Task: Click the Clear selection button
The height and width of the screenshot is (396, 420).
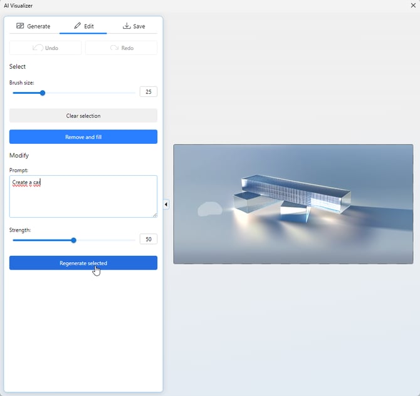Action: click(x=83, y=116)
